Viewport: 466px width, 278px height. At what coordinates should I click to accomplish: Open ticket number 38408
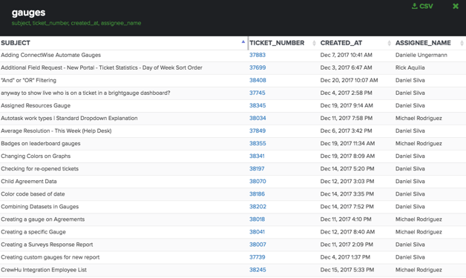(257, 81)
